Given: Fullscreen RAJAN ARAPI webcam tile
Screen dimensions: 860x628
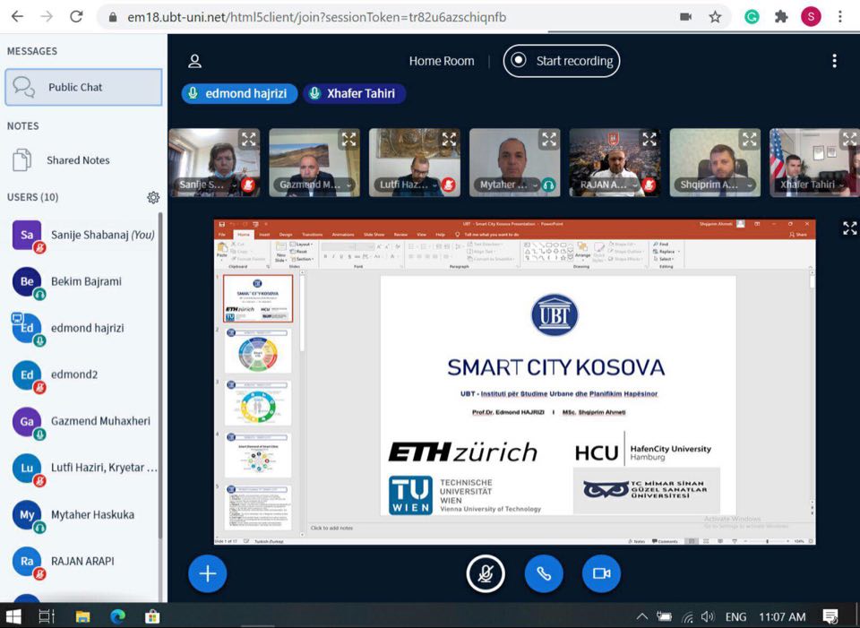Looking at the screenshot, I should [649, 140].
